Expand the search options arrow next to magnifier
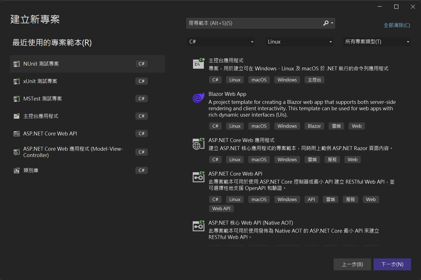 point(332,23)
